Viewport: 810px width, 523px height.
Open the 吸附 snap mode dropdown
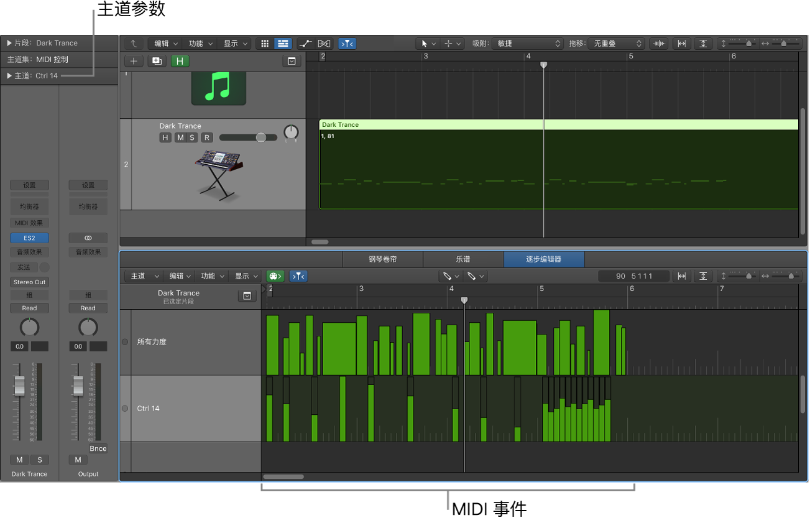tap(527, 44)
